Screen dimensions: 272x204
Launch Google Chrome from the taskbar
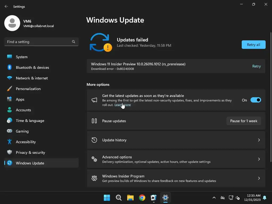pos(142,198)
